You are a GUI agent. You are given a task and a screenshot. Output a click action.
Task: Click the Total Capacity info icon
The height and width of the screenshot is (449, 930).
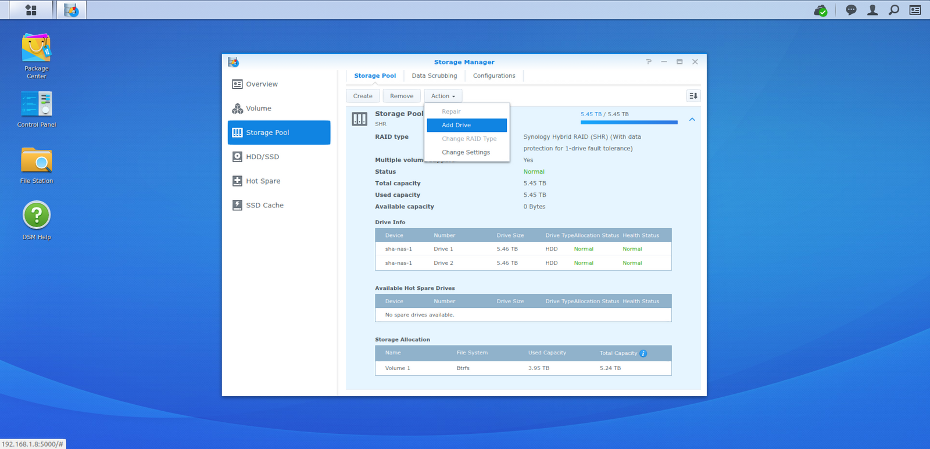point(643,353)
